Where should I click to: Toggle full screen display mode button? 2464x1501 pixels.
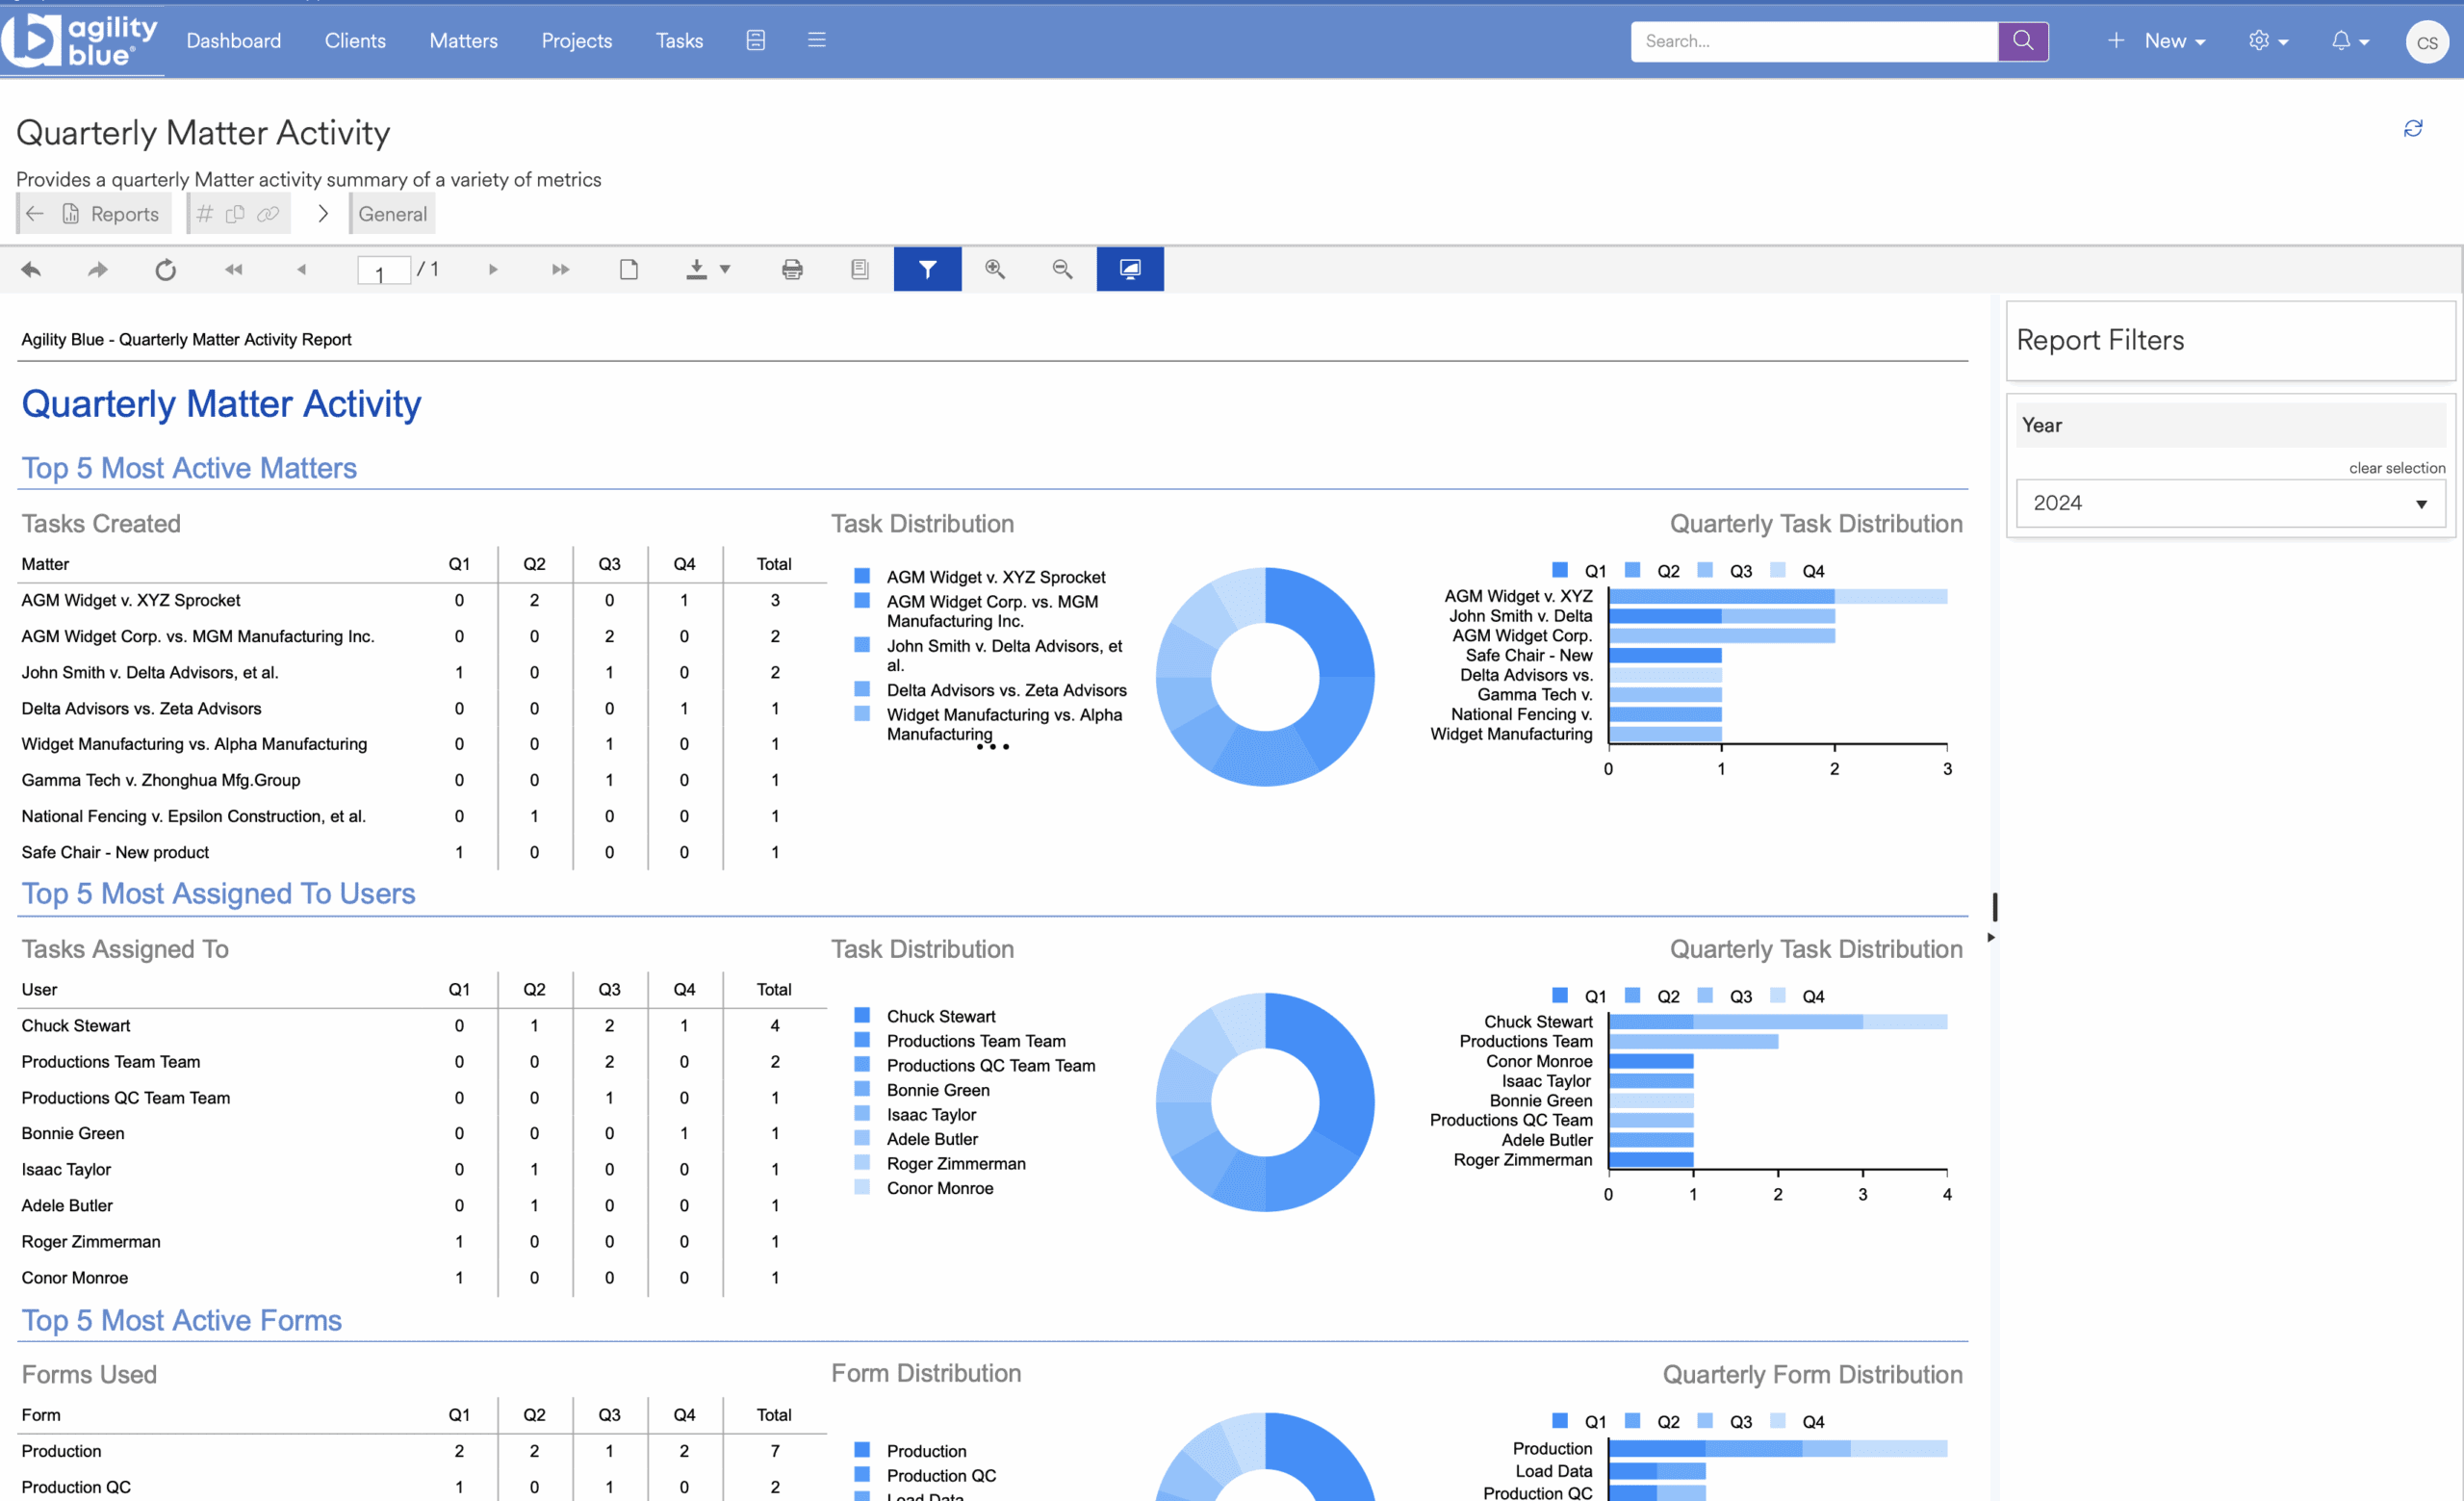[x=1130, y=269]
